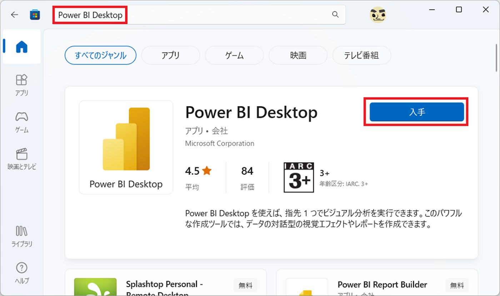500x296 pixels.
Task: Click the 84 評価 count
Action: (247, 177)
